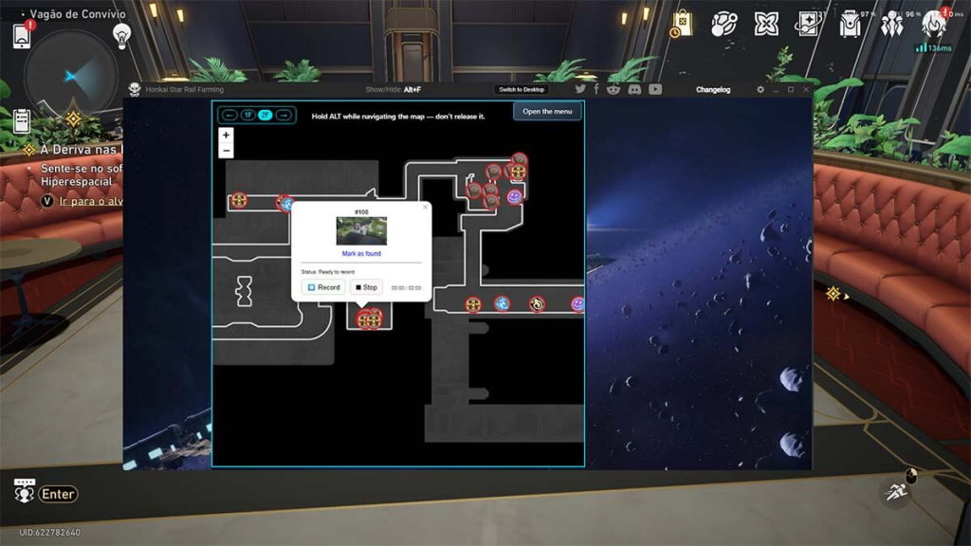Image resolution: width=971 pixels, height=546 pixels.
Task: Open the star card warp icon
Action: pos(809,24)
